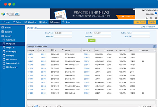
Task: Open Patient Aging report
Action: click(11, 52)
